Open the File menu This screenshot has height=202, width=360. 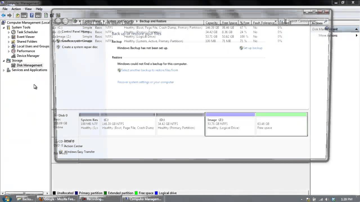5,9
